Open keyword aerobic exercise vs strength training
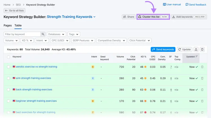Screen dimensions: 211x118 click(x=37, y=67)
